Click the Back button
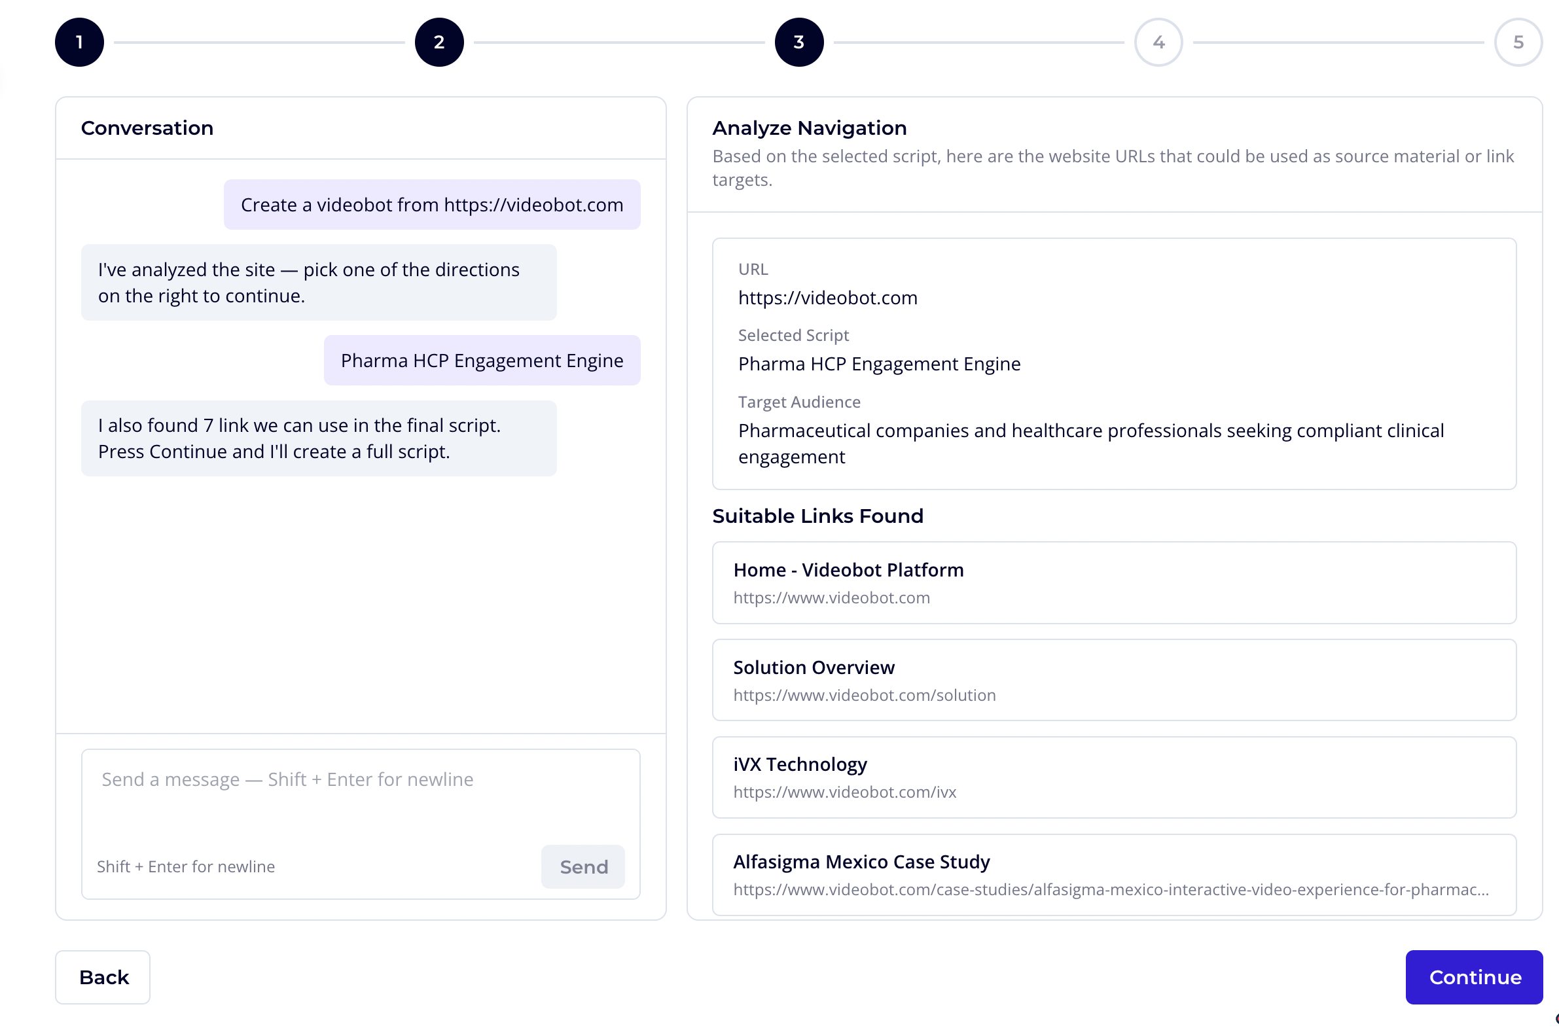The image size is (1559, 1030). (x=103, y=977)
